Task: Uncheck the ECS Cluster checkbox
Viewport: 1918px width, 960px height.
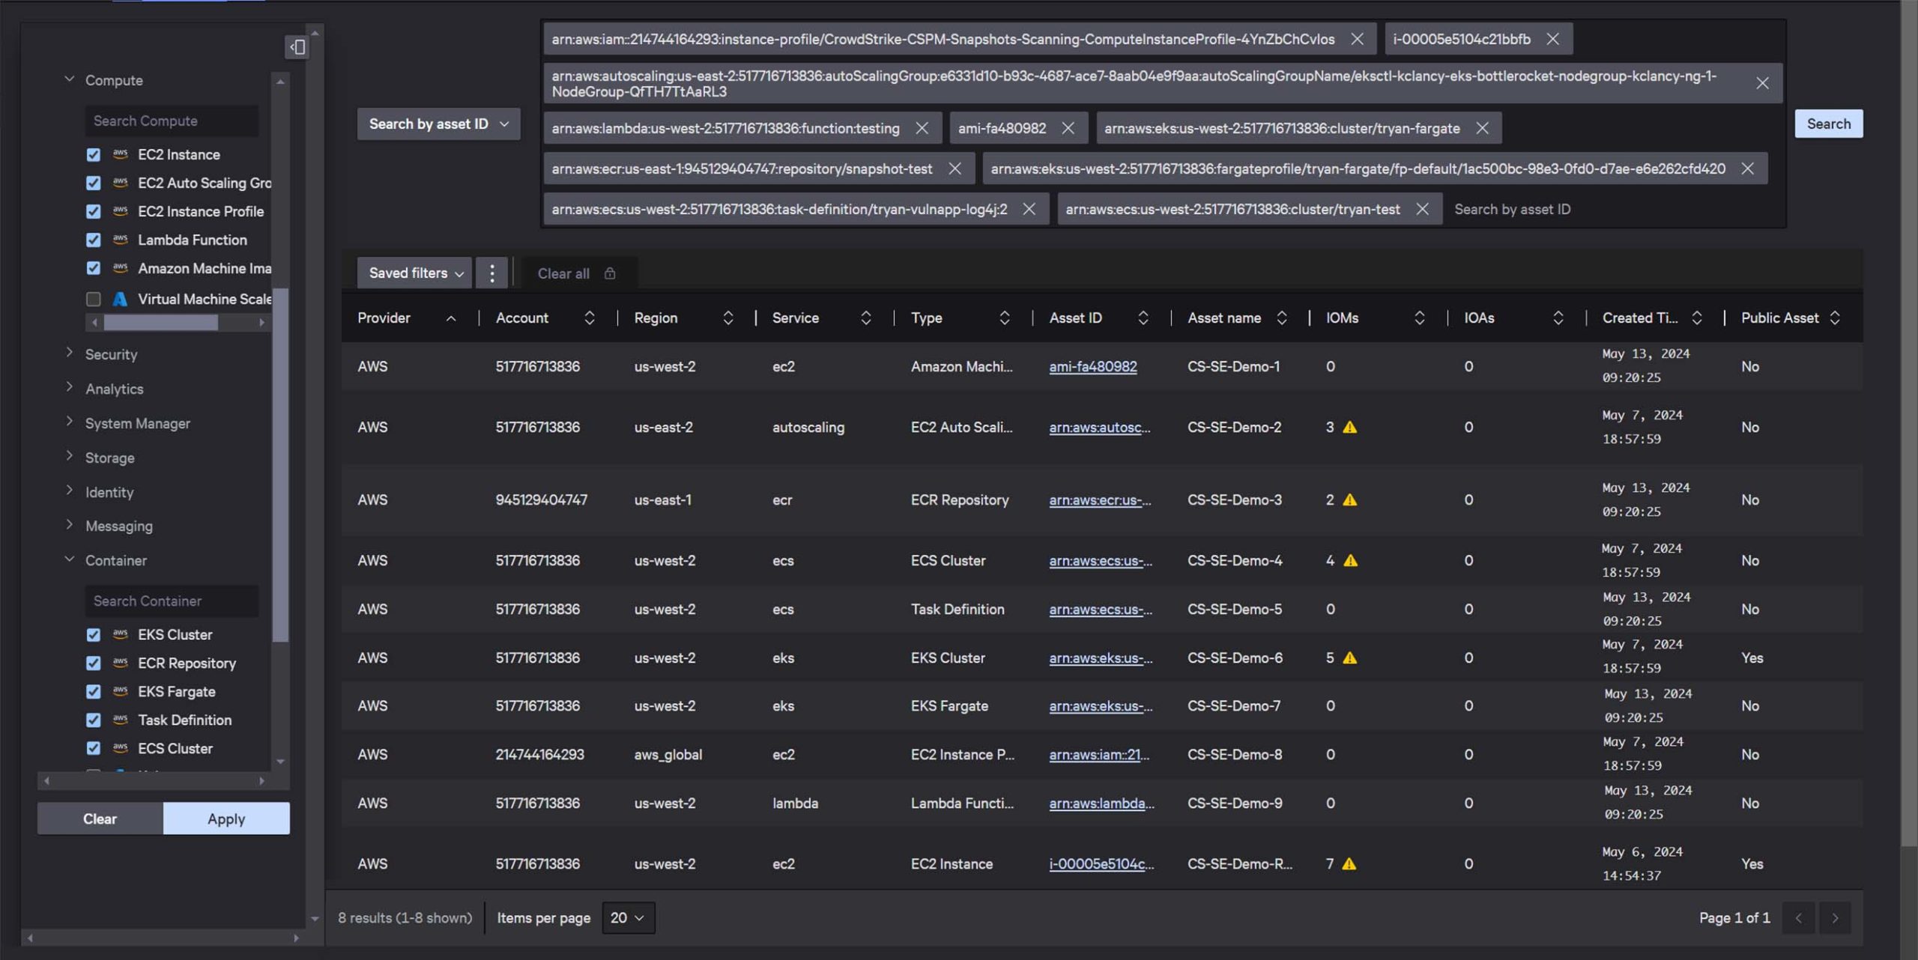Action: pyautogui.click(x=94, y=749)
